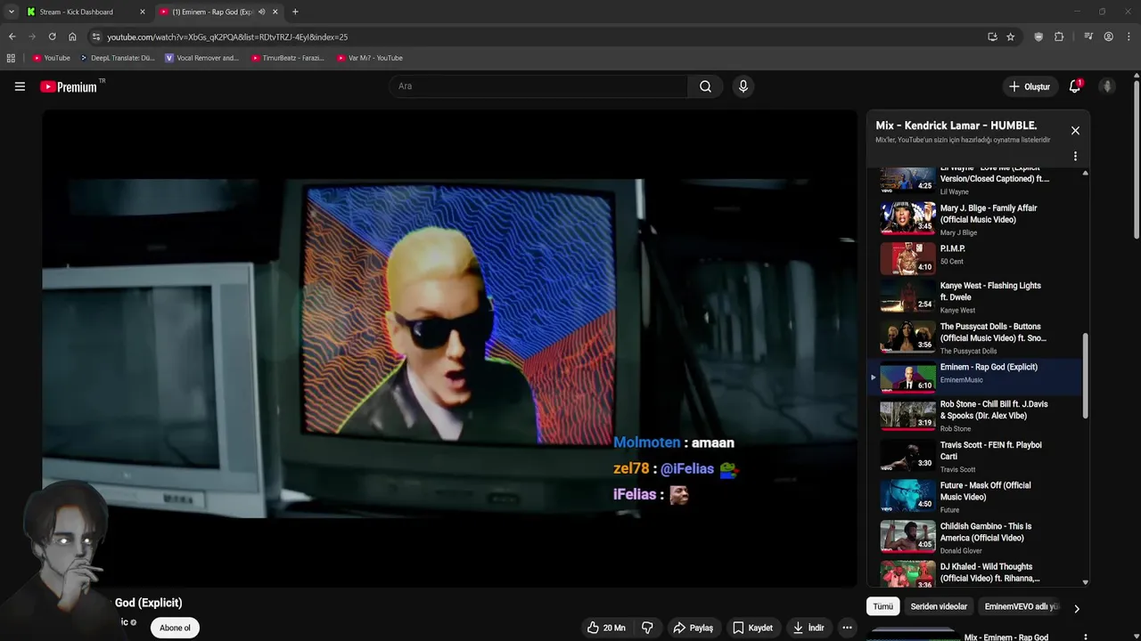This screenshot has height=641, width=1141.
Task: Open the browser profile icon
Action: click(1108, 37)
